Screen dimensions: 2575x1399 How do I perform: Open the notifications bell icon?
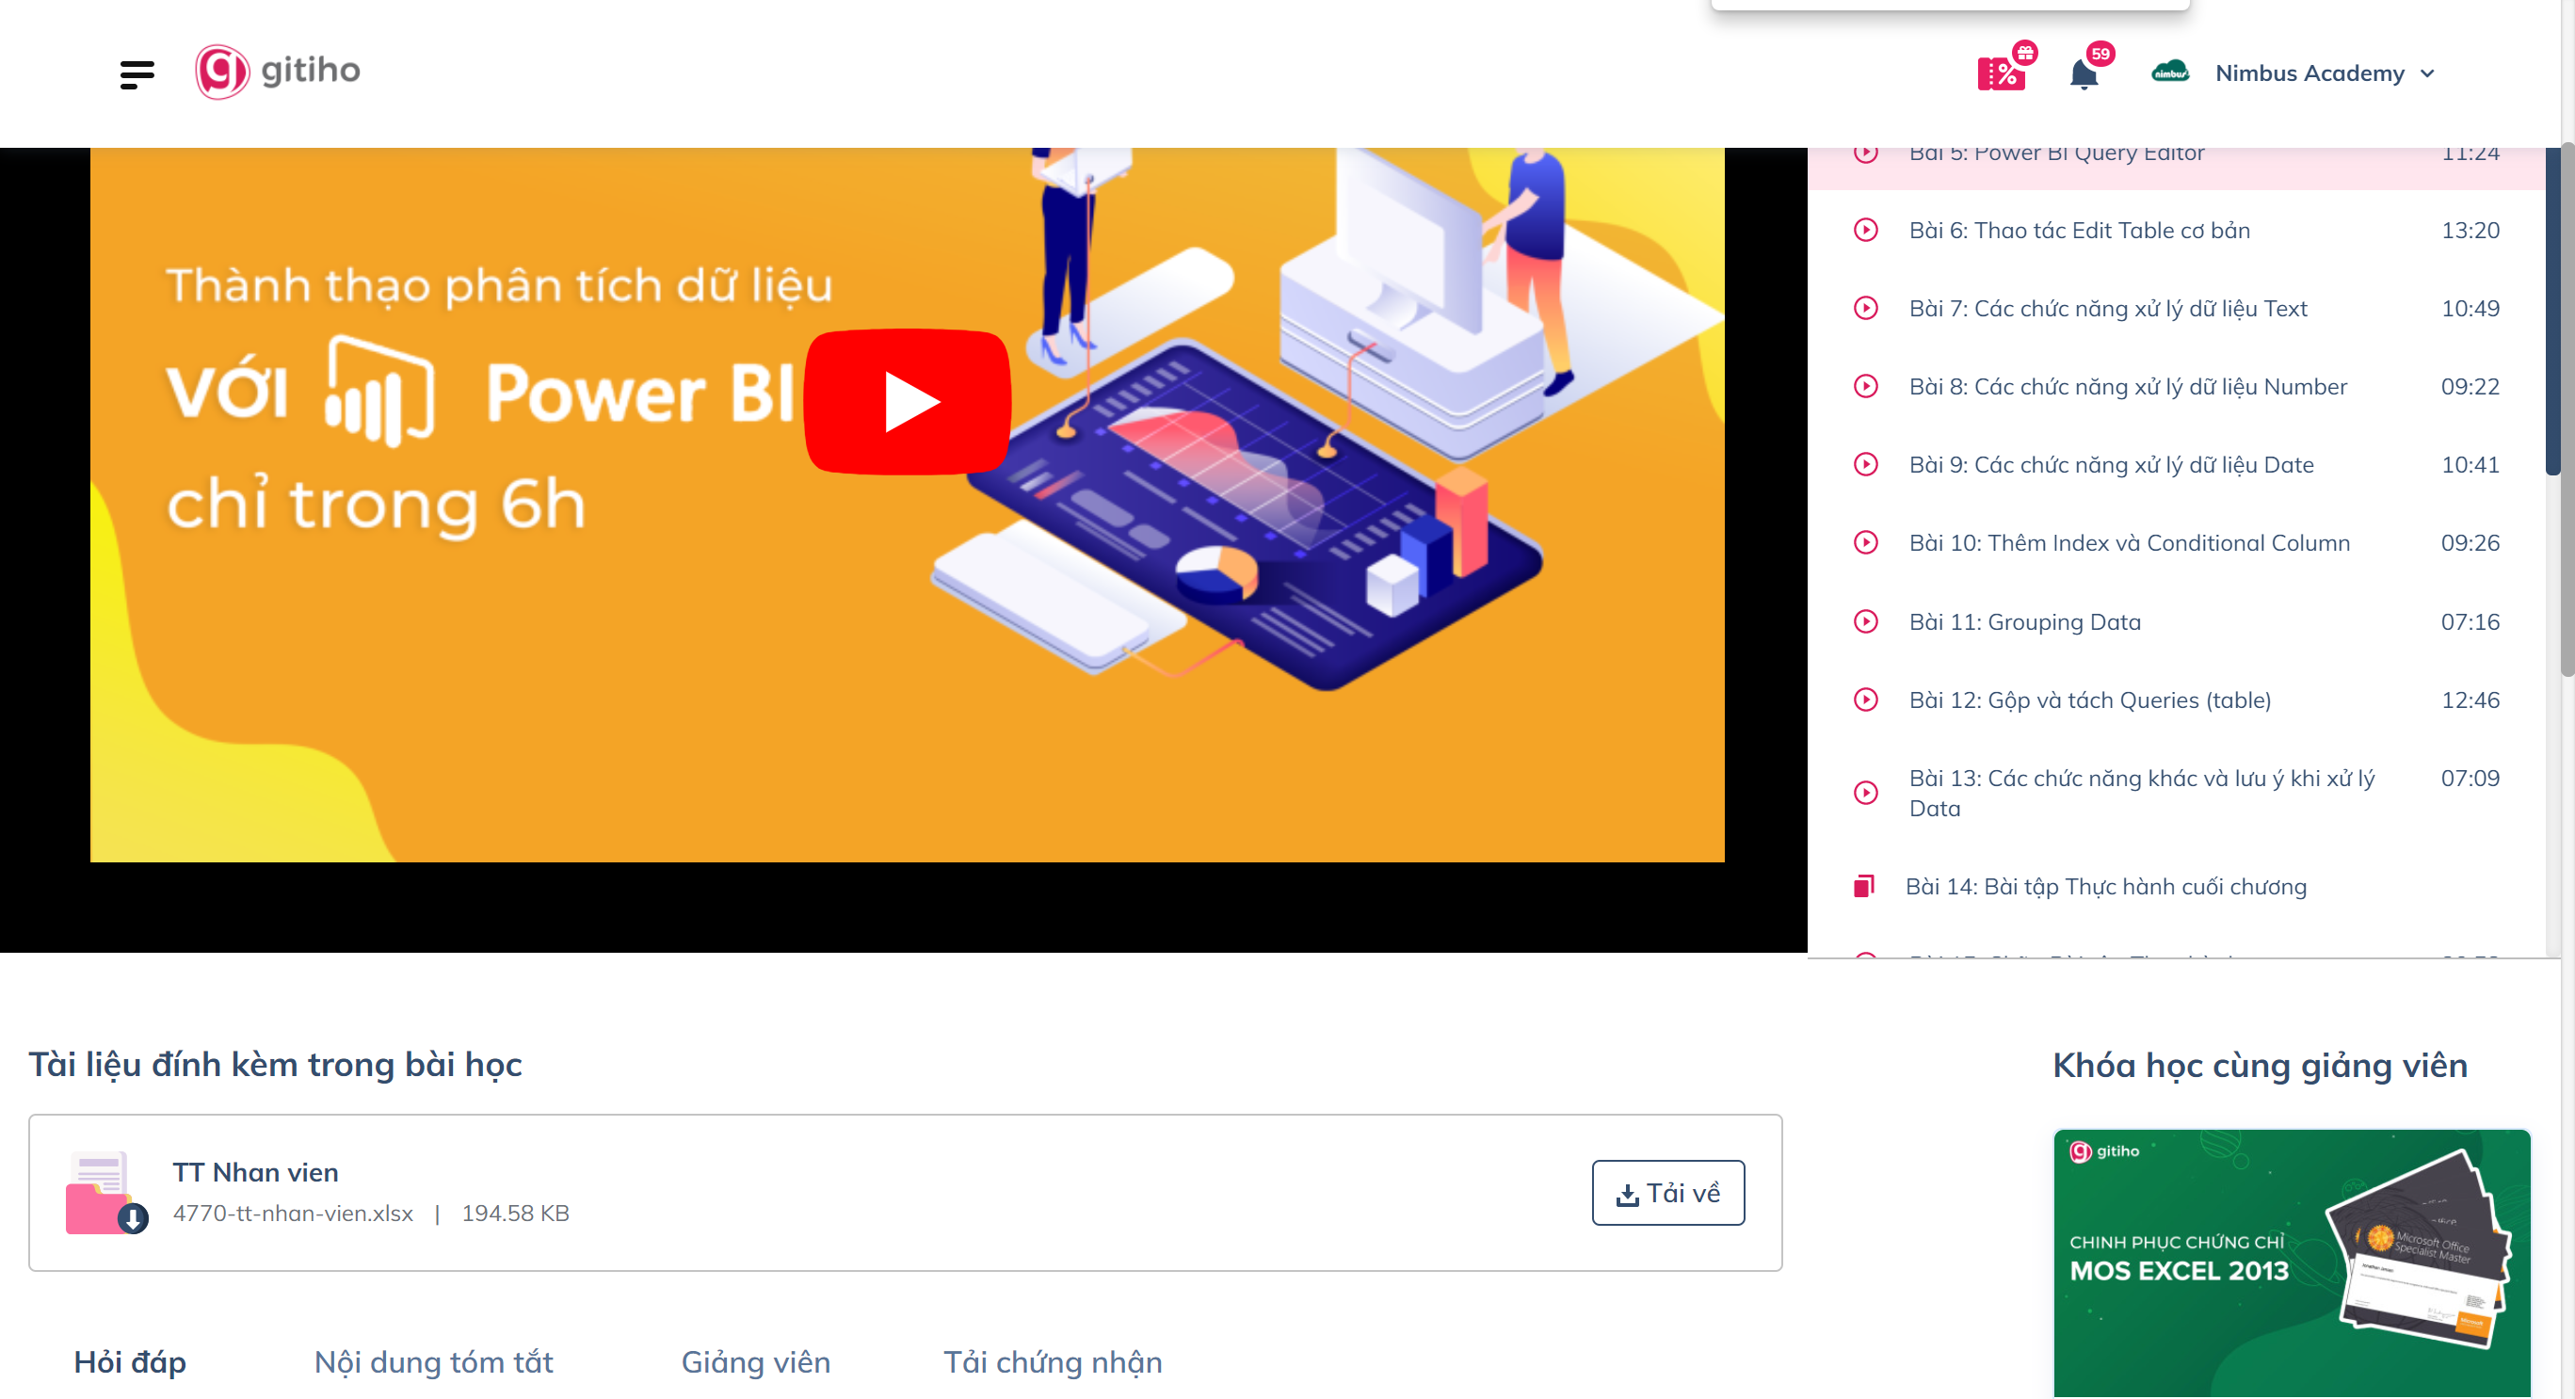(2084, 75)
